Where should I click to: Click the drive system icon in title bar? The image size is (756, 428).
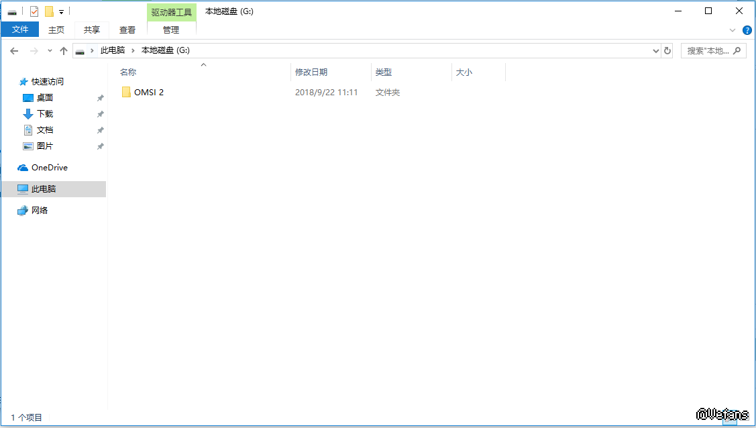[x=12, y=11]
